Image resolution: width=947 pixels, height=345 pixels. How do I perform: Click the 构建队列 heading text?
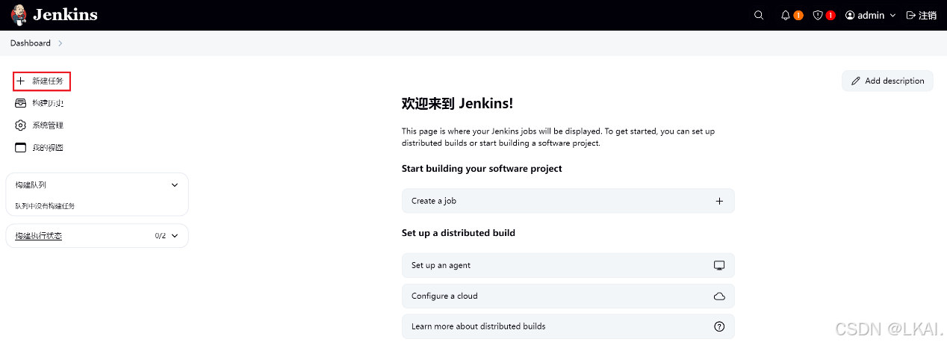coord(31,185)
